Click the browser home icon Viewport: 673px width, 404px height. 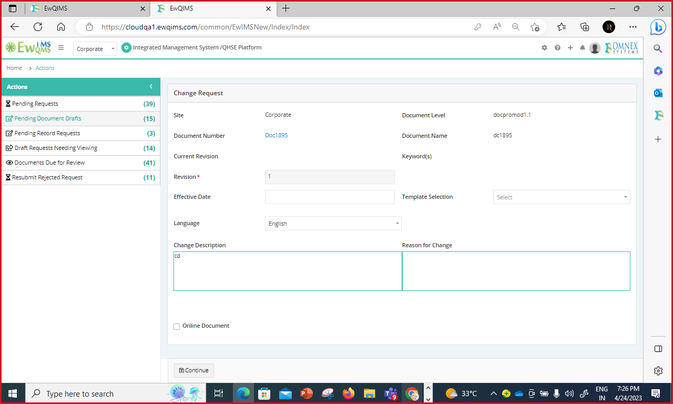coord(61,27)
